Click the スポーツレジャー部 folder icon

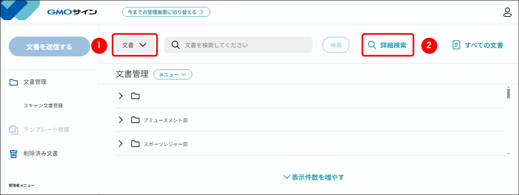pos(135,144)
